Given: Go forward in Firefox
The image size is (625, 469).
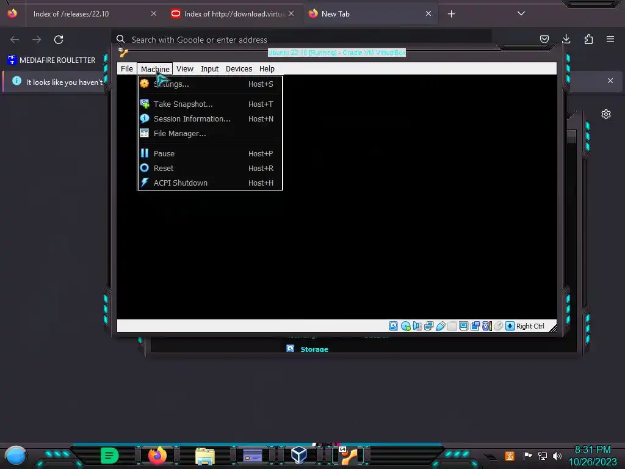Looking at the screenshot, I should (x=37, y=40).
